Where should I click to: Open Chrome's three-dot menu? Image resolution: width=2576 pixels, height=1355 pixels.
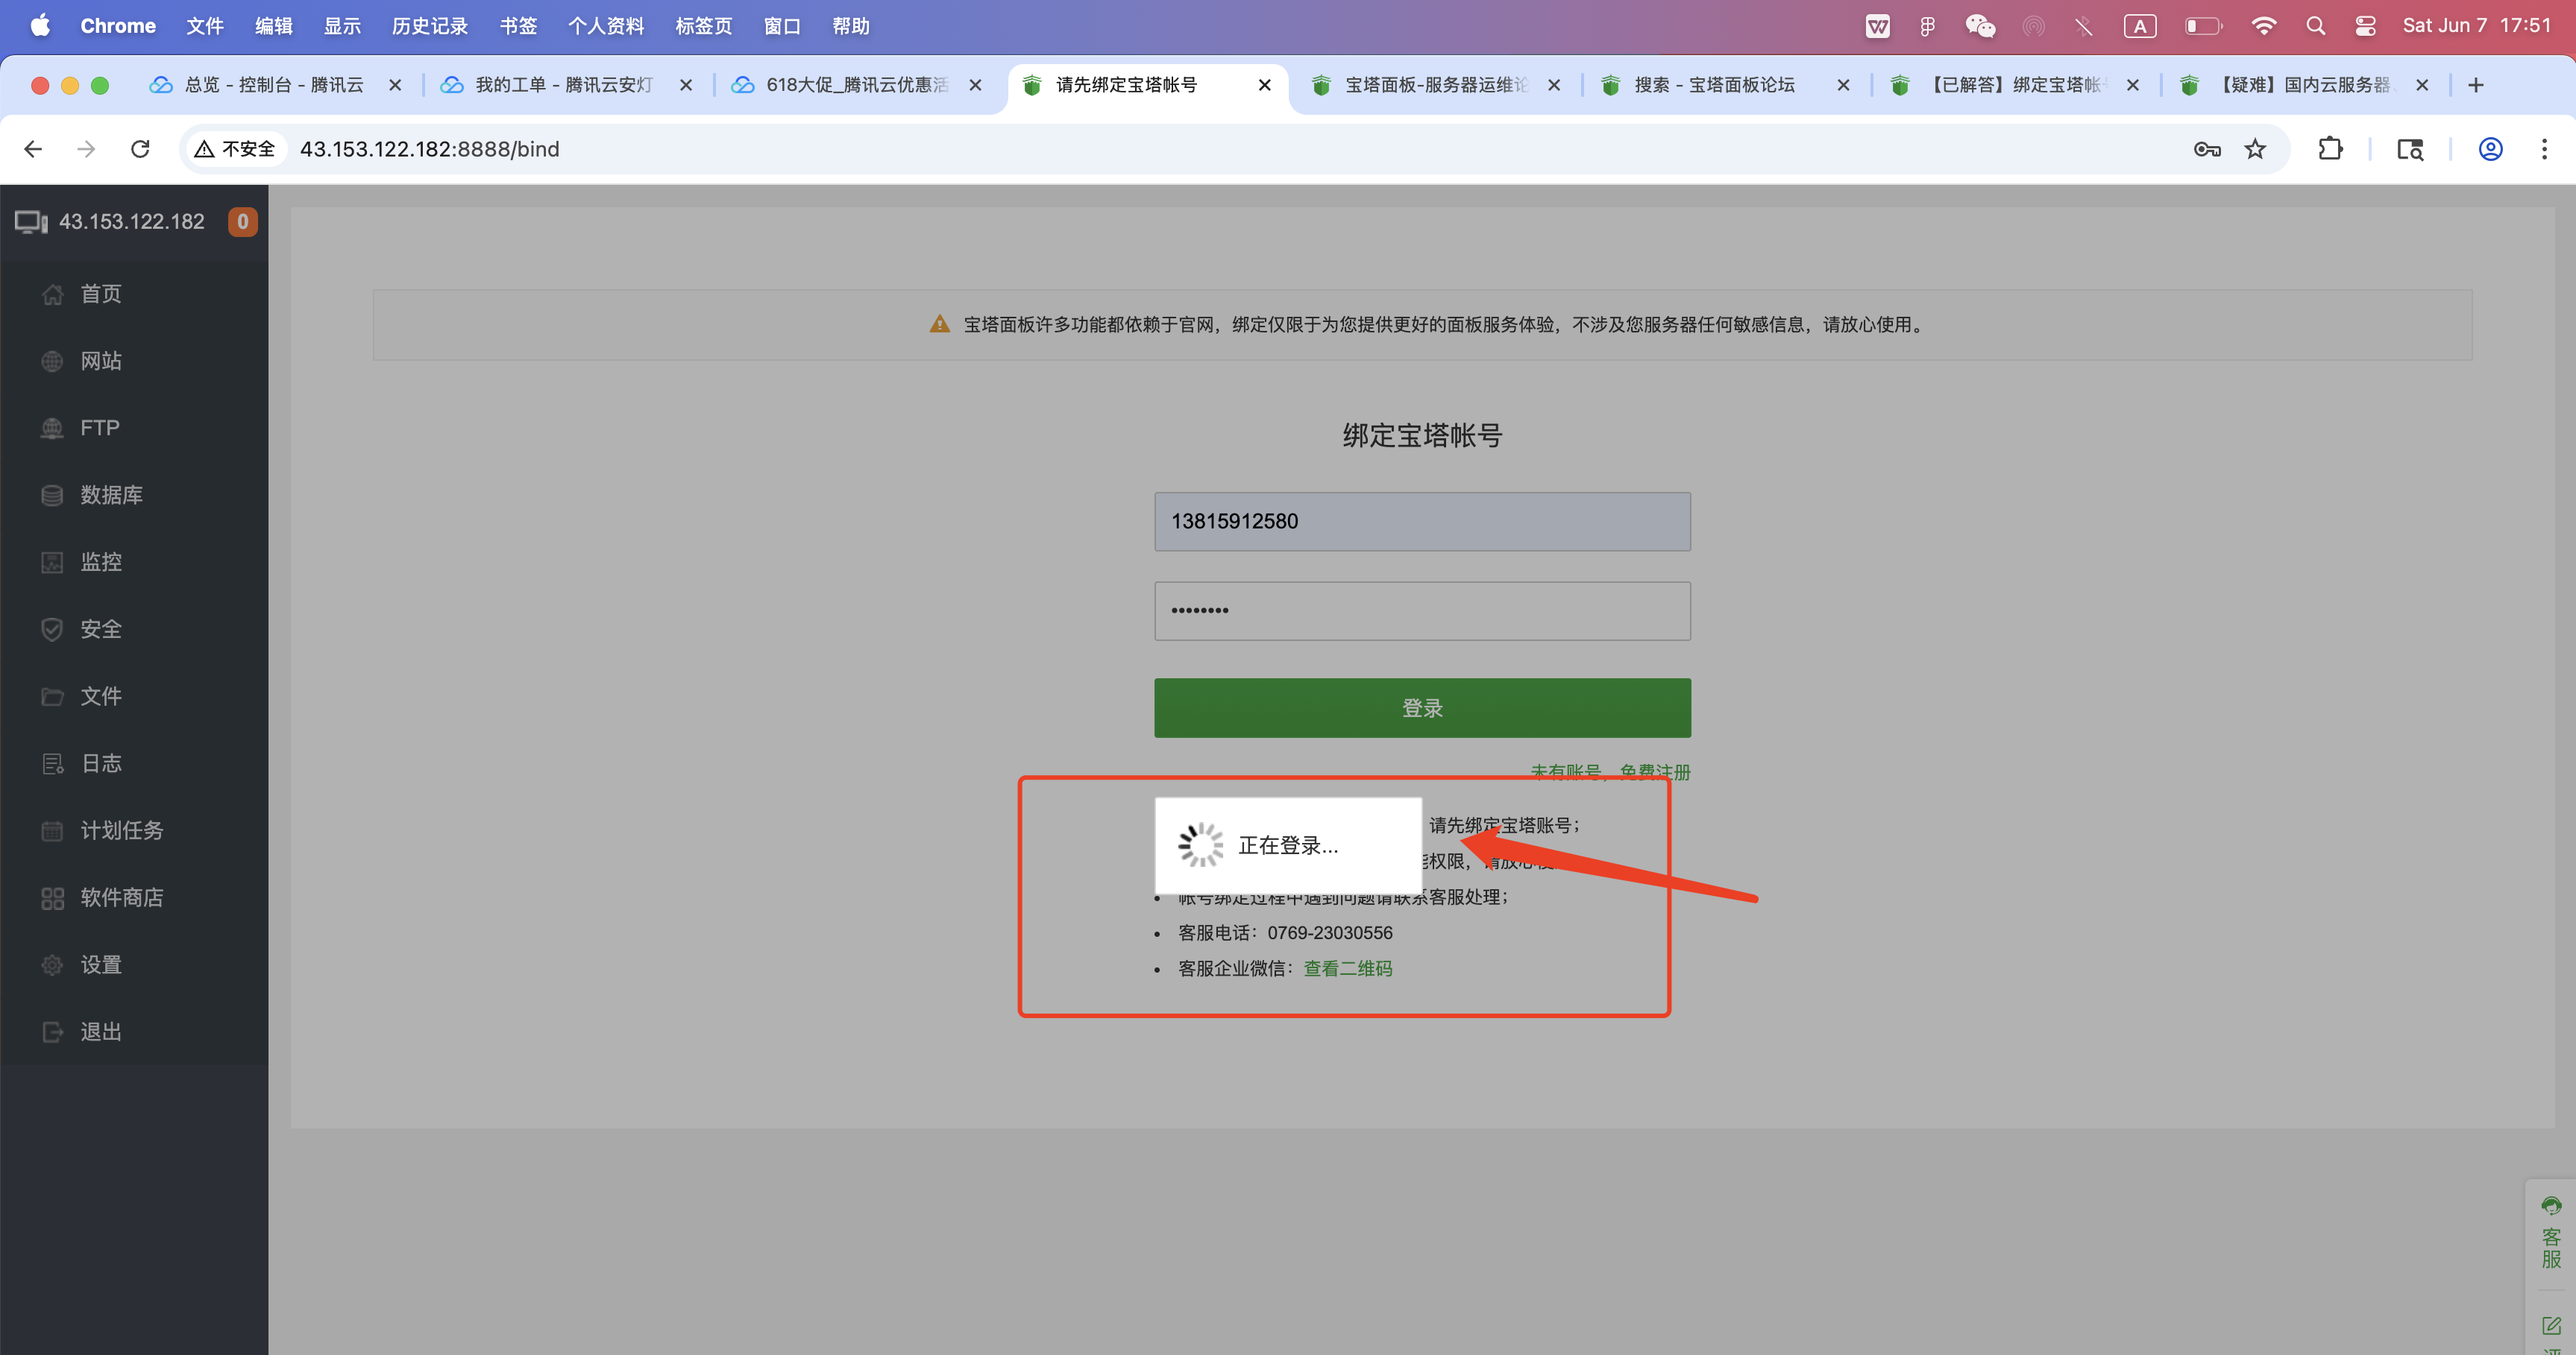tap(2544, 149)
